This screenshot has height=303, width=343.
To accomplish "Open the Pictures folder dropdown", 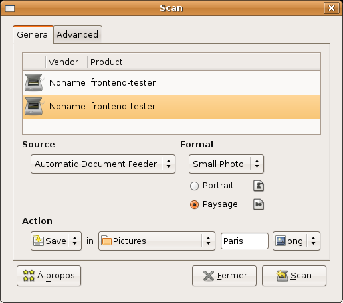I will [157, 241].
